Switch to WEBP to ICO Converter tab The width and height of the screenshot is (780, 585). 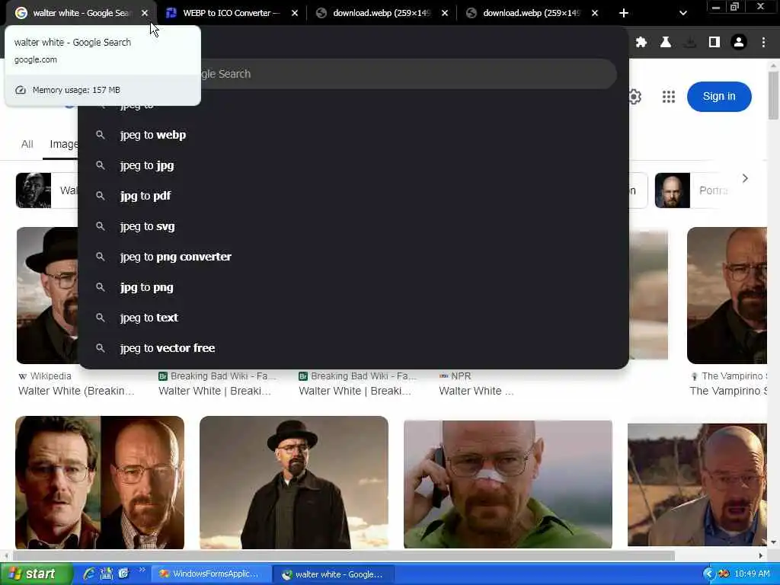click(232, 13)
